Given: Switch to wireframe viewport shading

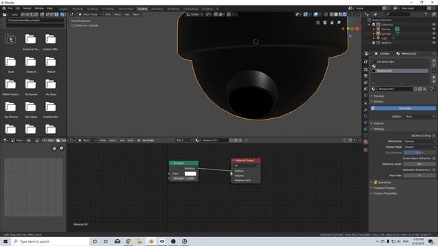Looking at the screenshot, I should tap(331, 14).
